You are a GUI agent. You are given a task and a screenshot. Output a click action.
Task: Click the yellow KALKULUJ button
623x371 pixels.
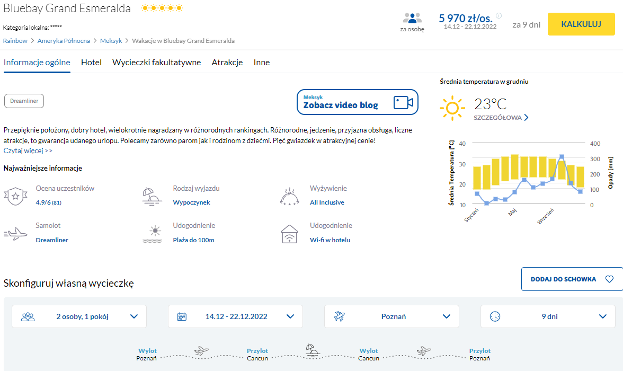581,24
